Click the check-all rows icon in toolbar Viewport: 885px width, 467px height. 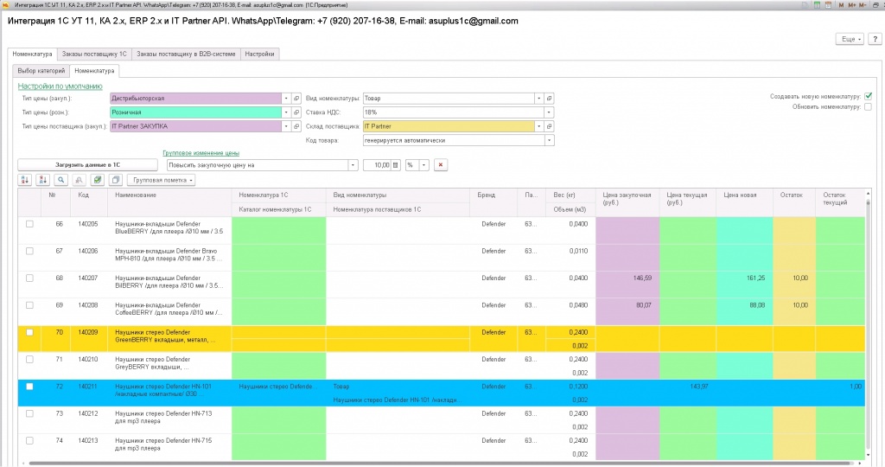tap(97, 180)
